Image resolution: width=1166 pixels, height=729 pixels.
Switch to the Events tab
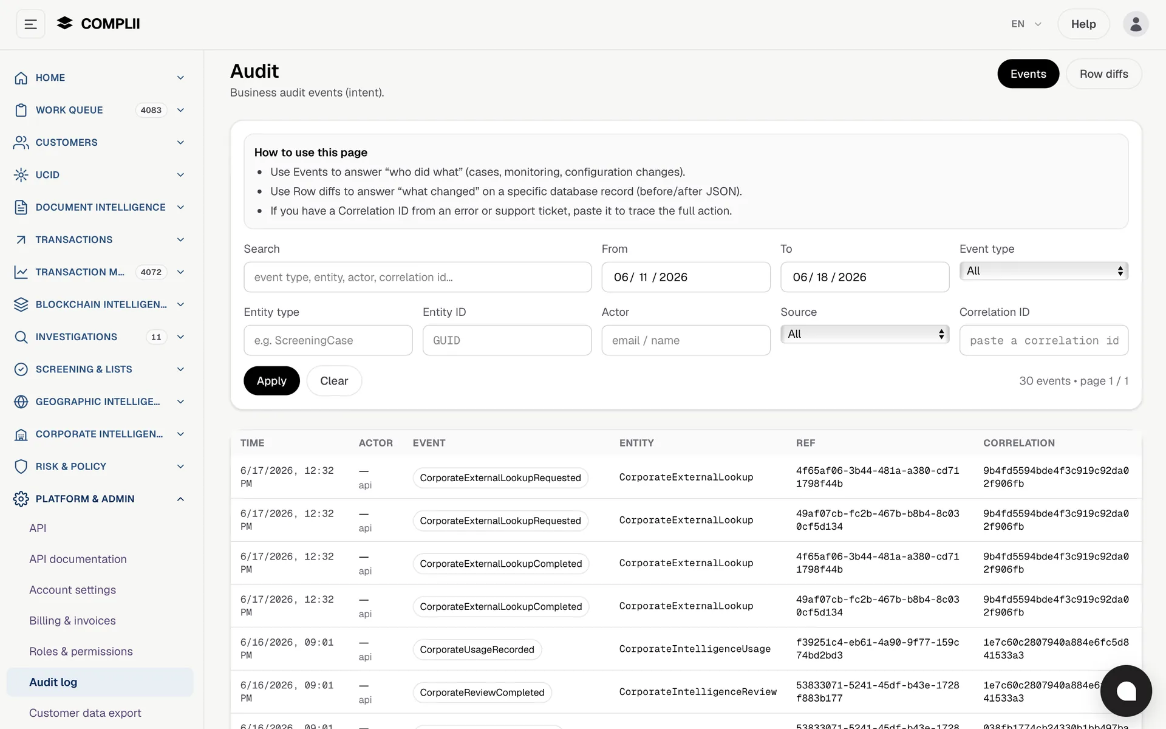click(x=1028, y=74)
